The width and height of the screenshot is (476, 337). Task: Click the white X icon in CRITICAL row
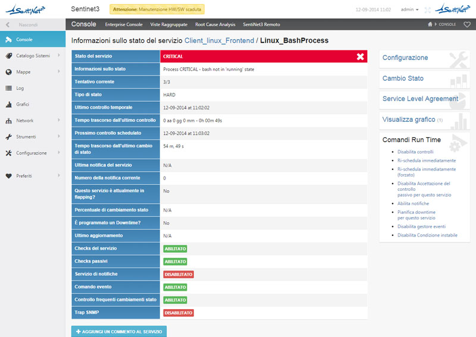click(361, 56)
